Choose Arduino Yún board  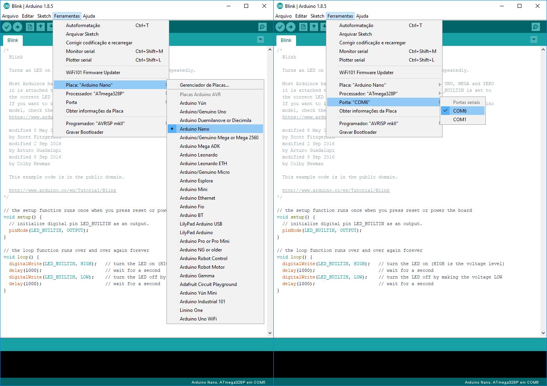coord(215,103)
